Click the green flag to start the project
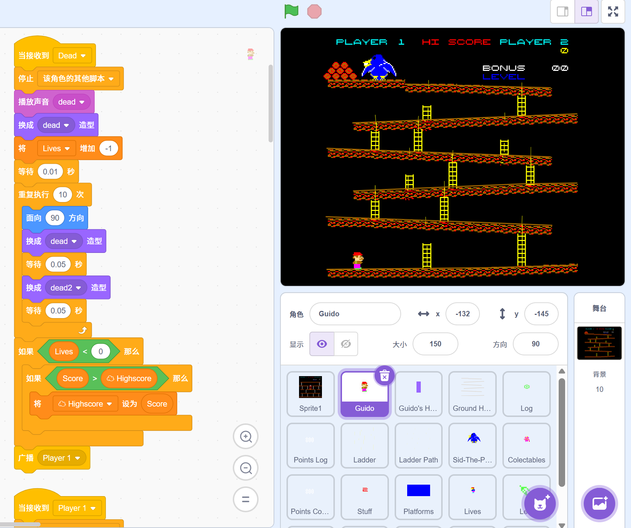 click(x=291, y=11)
